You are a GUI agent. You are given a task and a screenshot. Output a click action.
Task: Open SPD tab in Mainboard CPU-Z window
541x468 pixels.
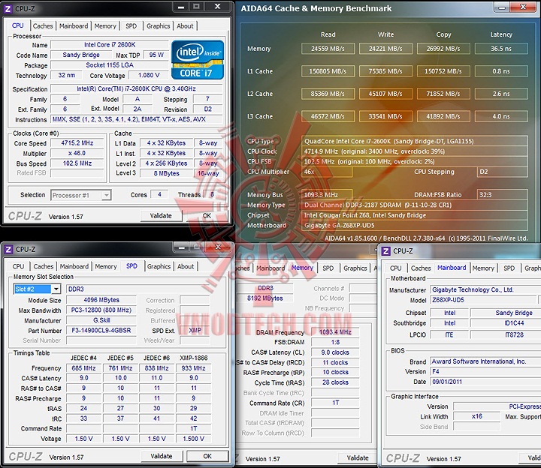point(509,268)
